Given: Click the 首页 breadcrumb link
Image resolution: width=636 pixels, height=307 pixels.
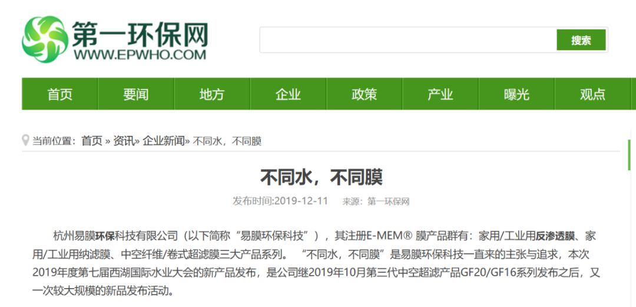Looking at the screenshot, I should pos(91,141).
